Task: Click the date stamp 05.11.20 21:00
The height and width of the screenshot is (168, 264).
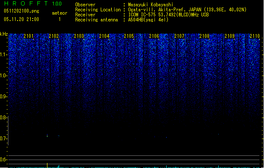Action: coord(21,19)
